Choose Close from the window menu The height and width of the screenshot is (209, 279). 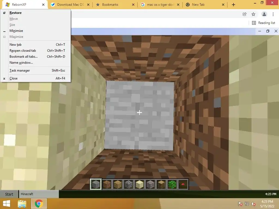(x=35, y=78)
